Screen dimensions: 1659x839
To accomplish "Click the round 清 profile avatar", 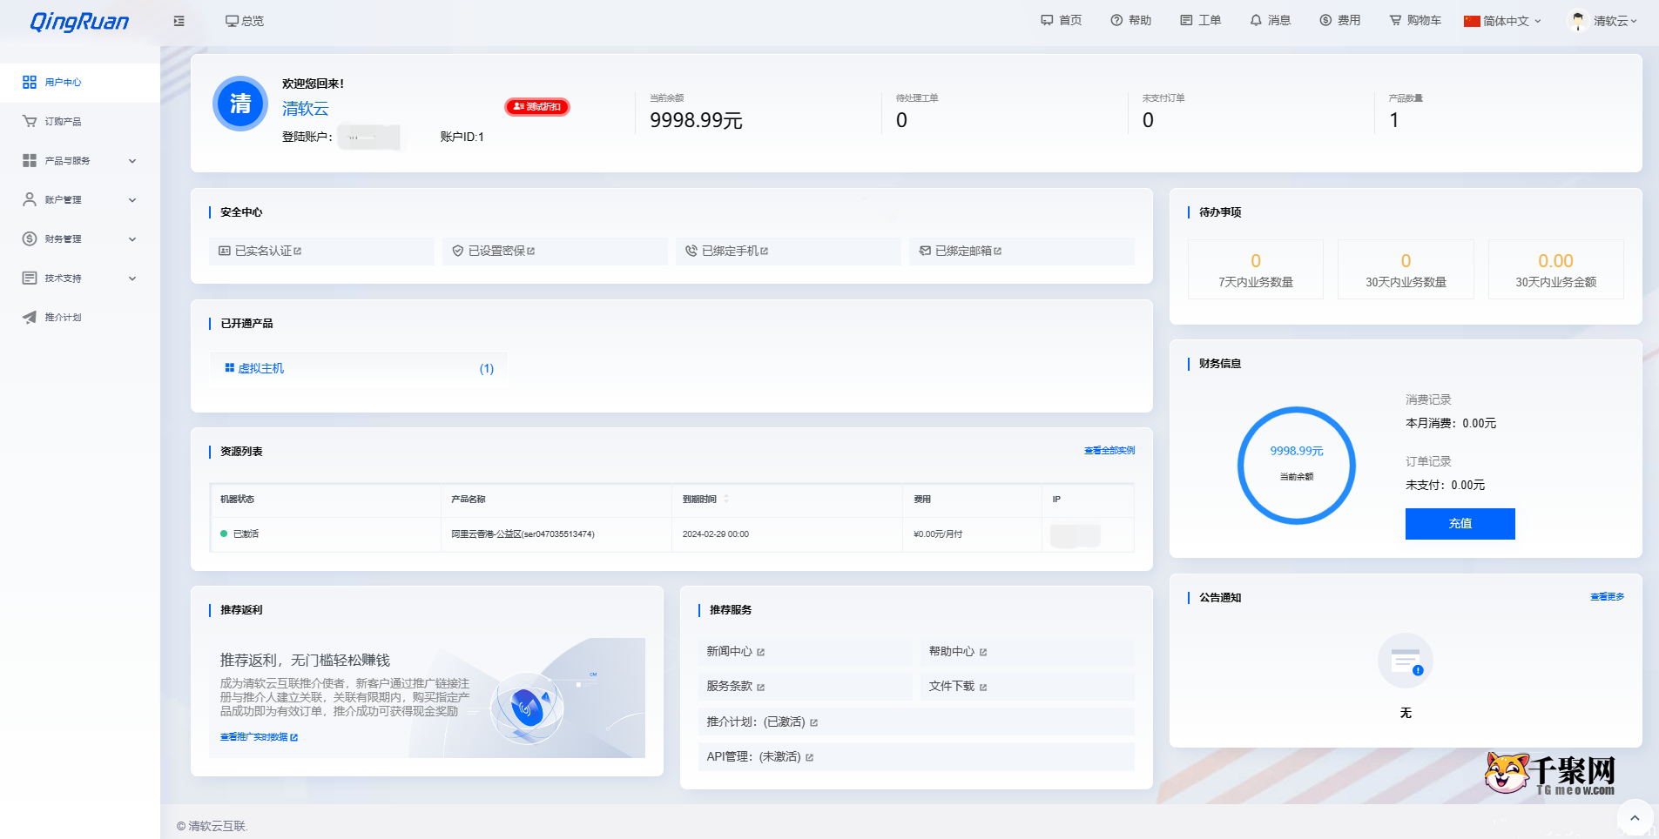I will tap(240, 104).
